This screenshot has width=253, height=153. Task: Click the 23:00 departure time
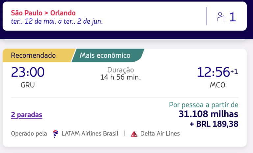[28, 72]
